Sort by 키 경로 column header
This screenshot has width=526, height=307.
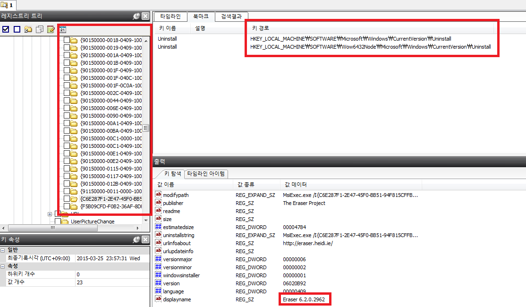371,28
